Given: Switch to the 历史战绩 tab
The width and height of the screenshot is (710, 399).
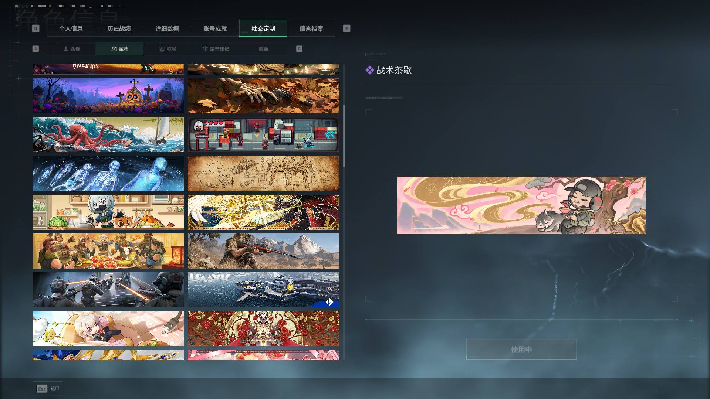Looking at the screenshot, I should [119, 28].
